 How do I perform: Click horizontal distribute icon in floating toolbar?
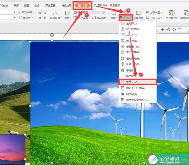[168, 29]
